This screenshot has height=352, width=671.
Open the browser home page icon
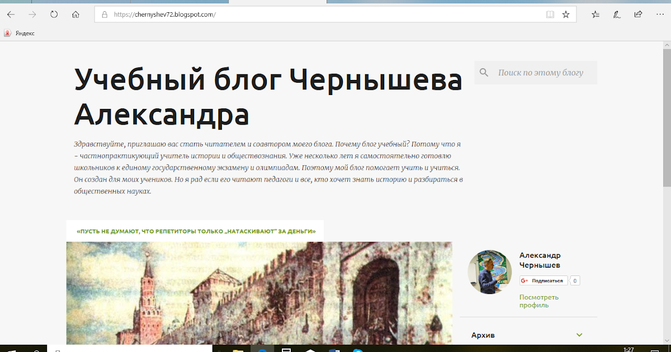tap(76, 15)
